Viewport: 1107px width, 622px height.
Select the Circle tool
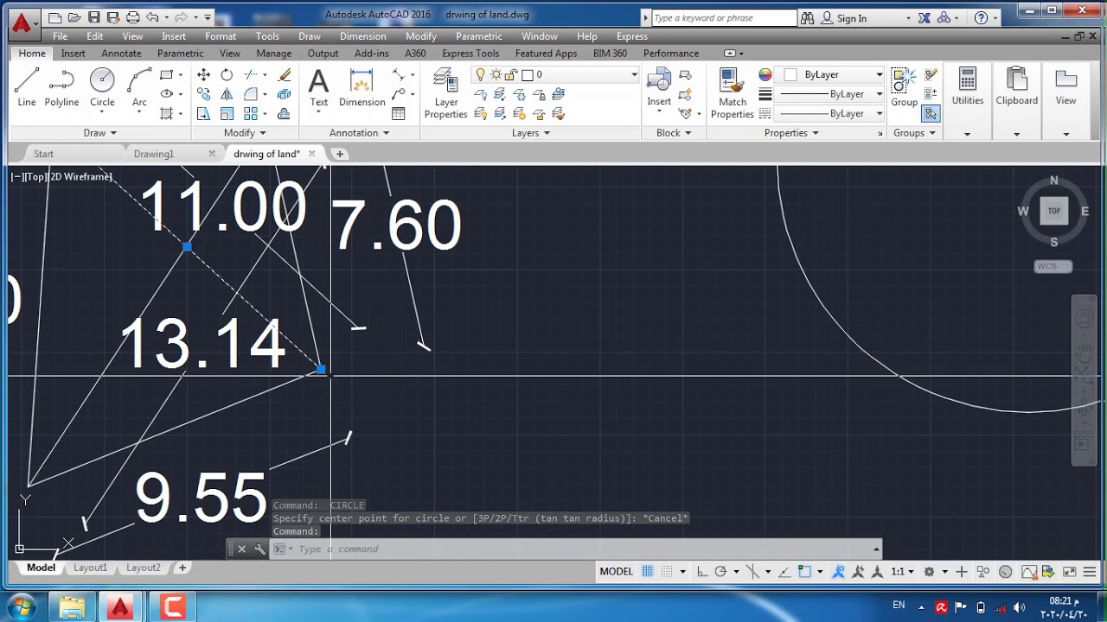click(x=102, y=89)
